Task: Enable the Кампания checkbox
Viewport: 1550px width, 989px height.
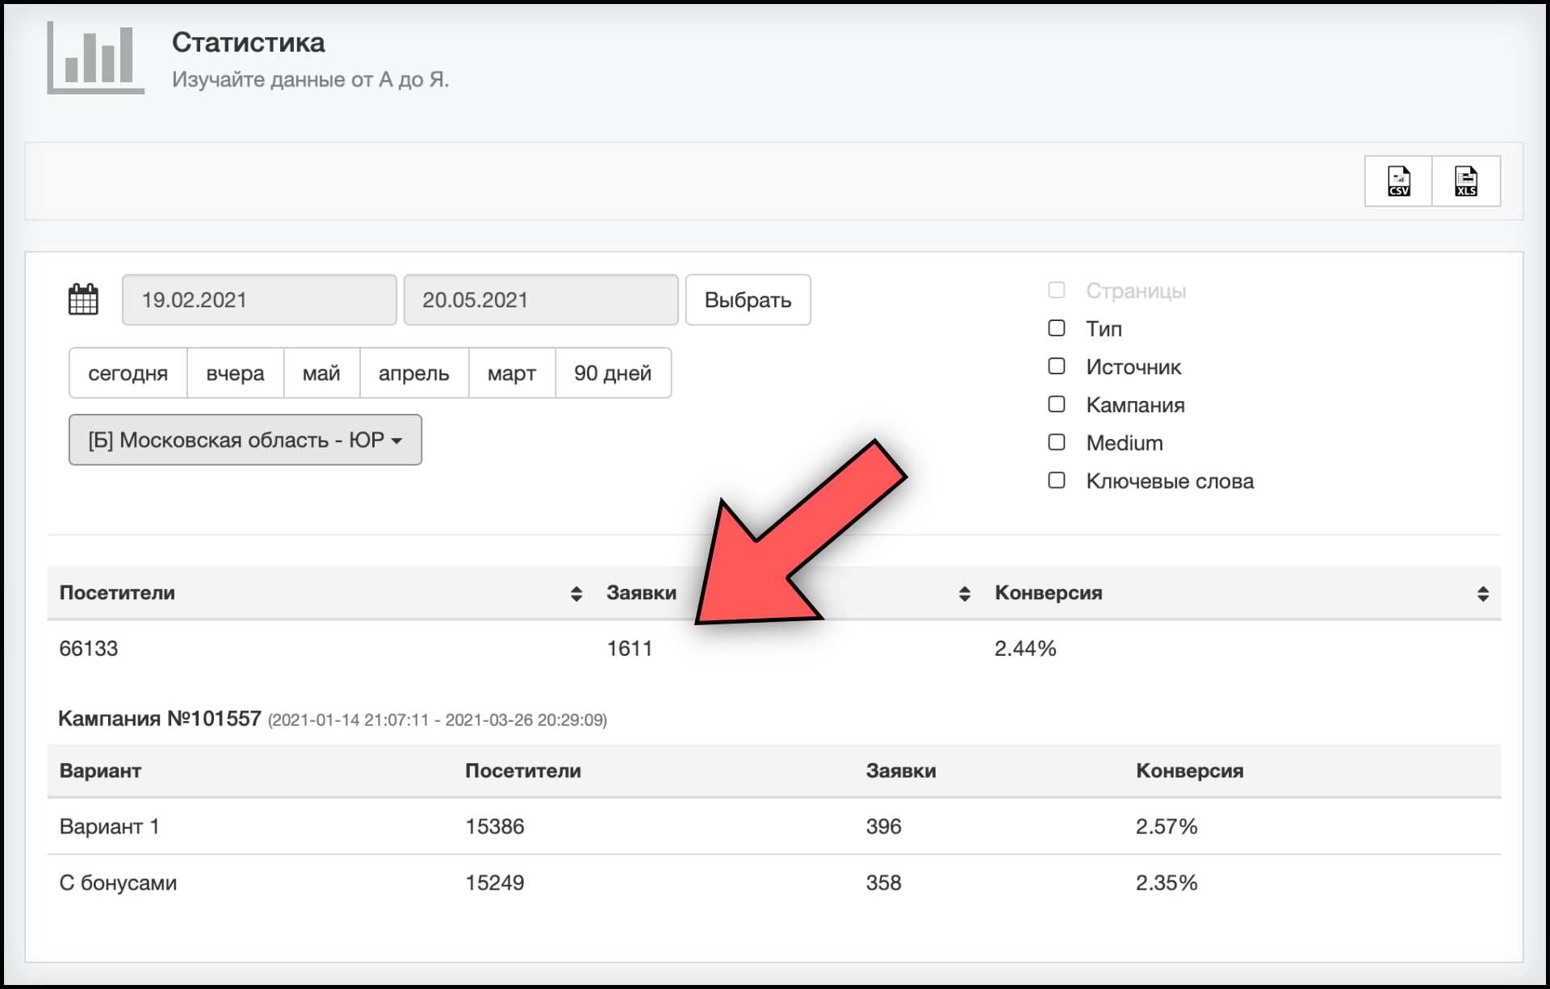Action: click(x=1056, y=404)
